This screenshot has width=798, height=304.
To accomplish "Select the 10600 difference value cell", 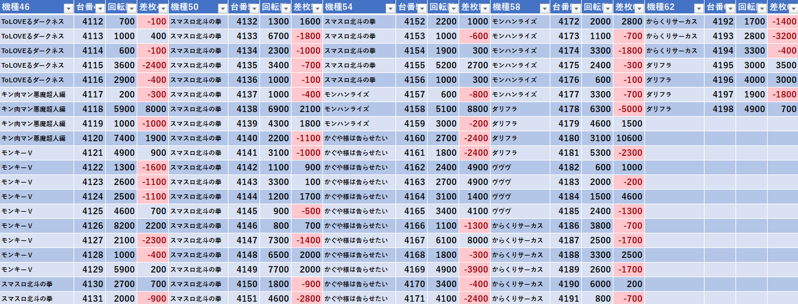I will tap(629, 138).
